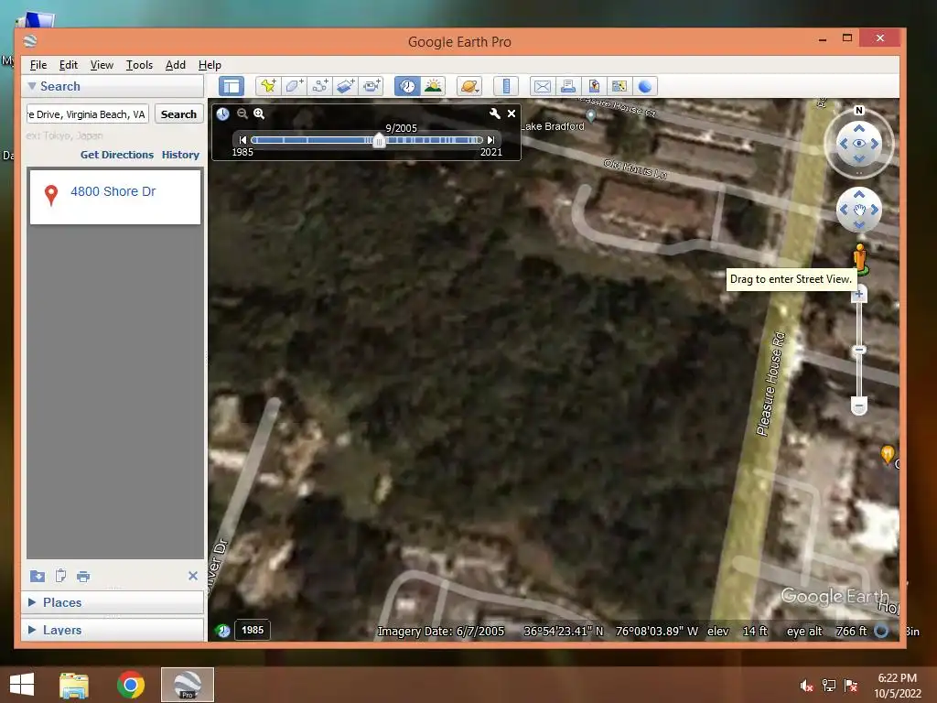The height and width of the screenshot is (703, 937).
Task: Open File Explorer from taskbar
Action: point(74,685)
